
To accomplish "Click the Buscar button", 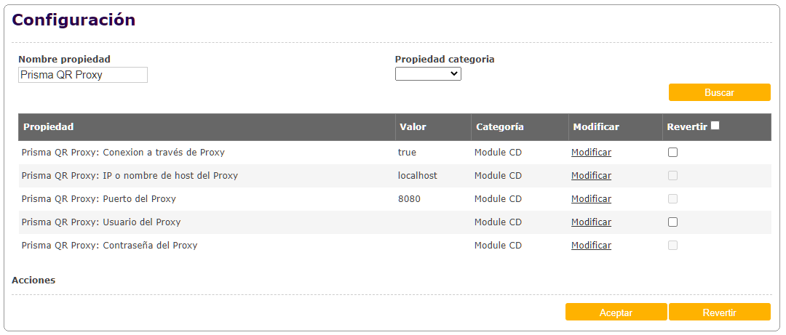I will click(x=719, y=92).
